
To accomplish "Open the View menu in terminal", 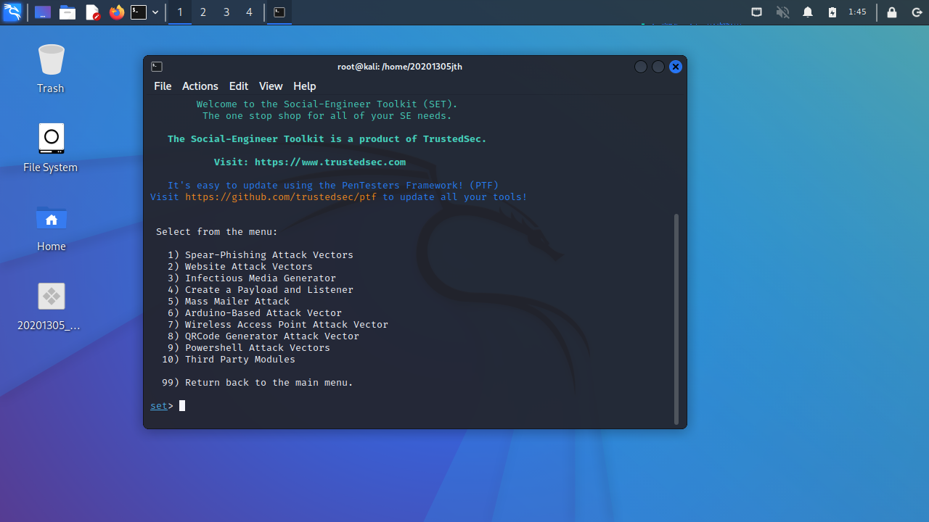I will [271, 86].
